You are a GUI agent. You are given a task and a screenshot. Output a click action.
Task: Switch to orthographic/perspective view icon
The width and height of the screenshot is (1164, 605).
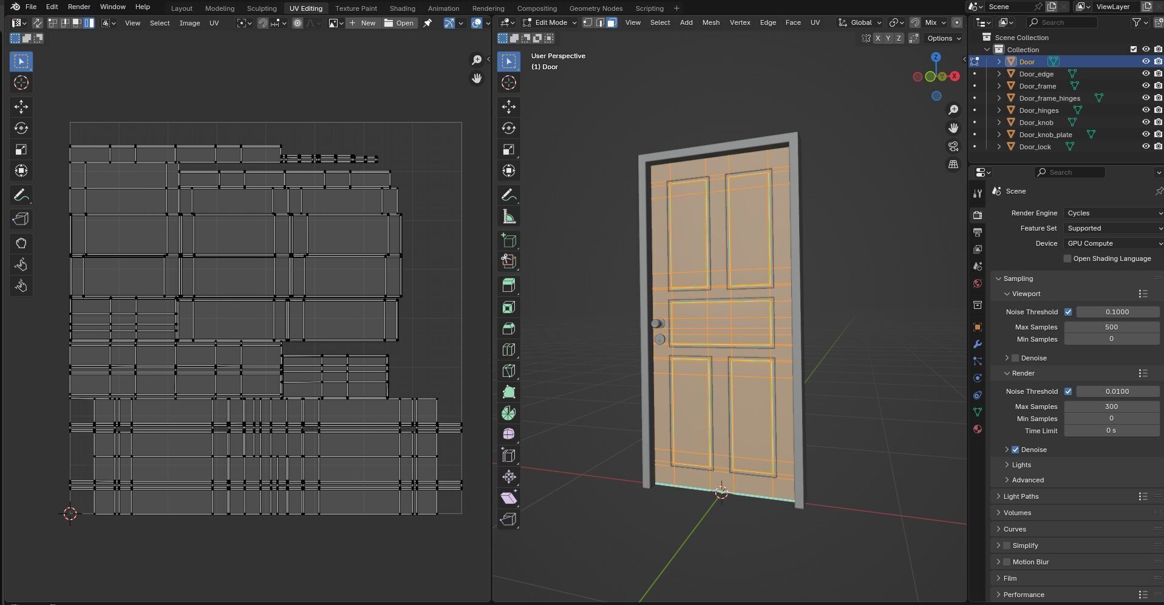(953, 164)
